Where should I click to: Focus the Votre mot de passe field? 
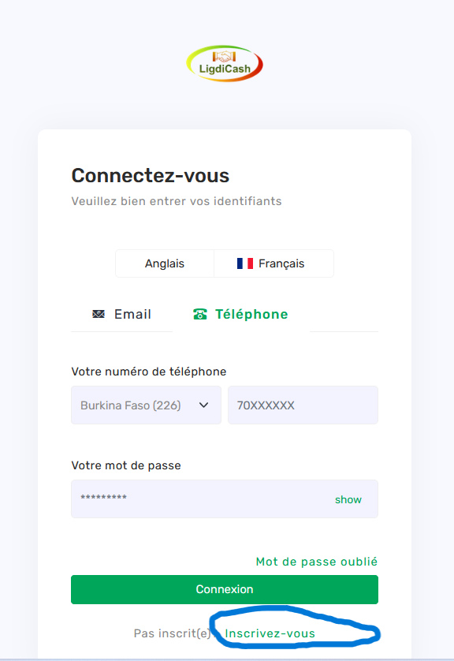click(225, 499)
